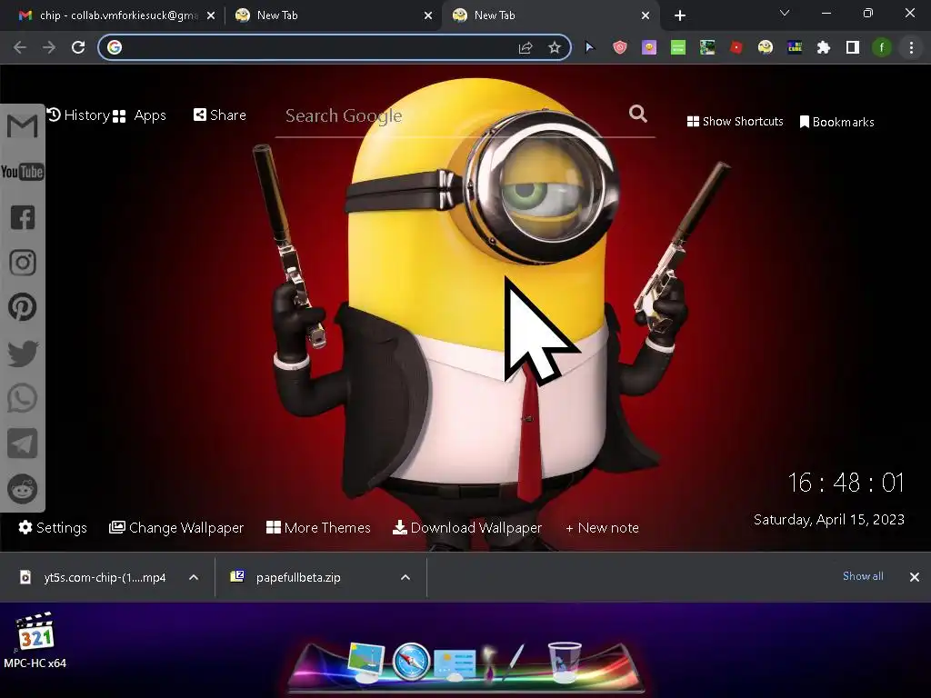Open the Safari compass icon in the dock
The width and height of the screenshot is (931, 698).
(411, 662)
